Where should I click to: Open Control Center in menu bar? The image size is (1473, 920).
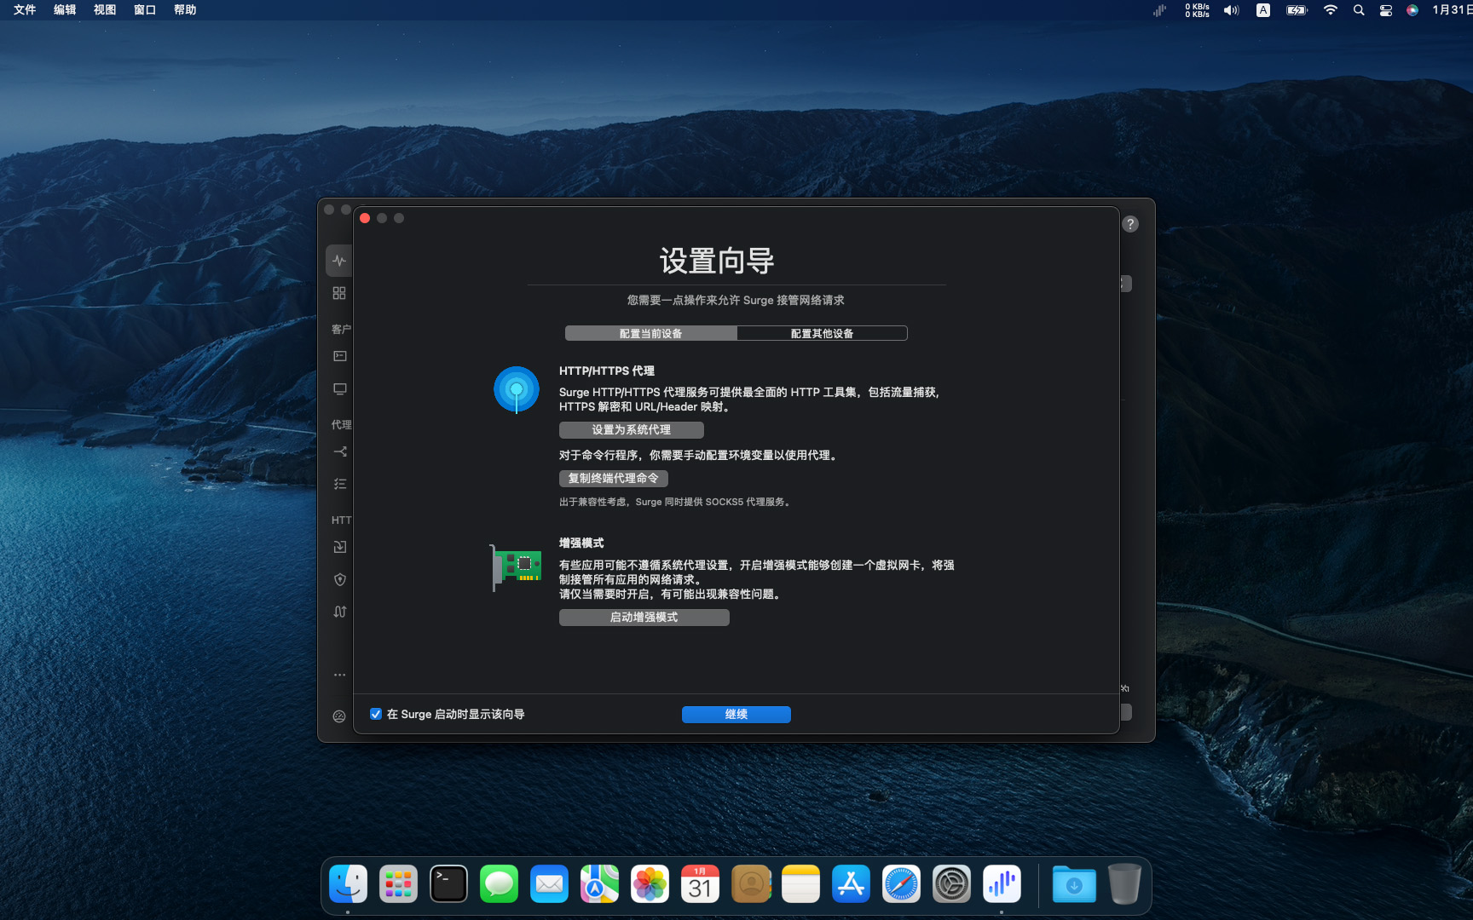(x=1386, y=10)
